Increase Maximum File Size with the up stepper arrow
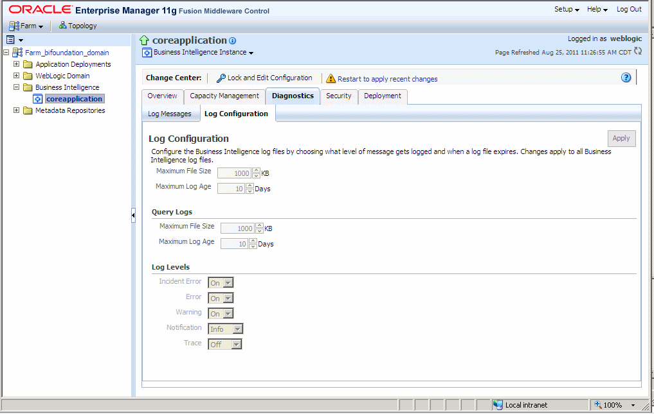 (256, 170)
